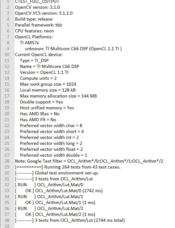Click the "TI AM57x" platform line
The image size is (175, 228).
pyautogui.click(x=29, y=43)
